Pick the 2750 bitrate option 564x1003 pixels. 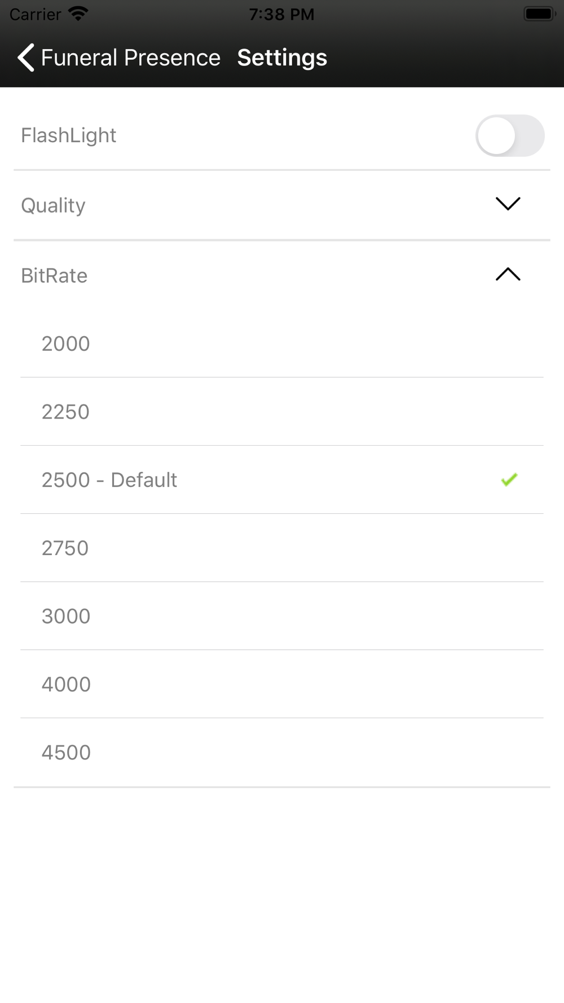coord(282,548)
